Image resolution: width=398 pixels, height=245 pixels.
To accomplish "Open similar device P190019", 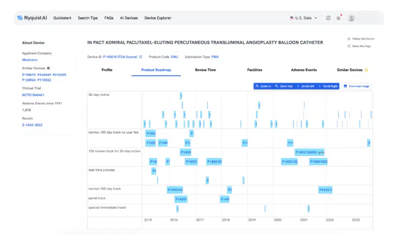I will [29, 75].
